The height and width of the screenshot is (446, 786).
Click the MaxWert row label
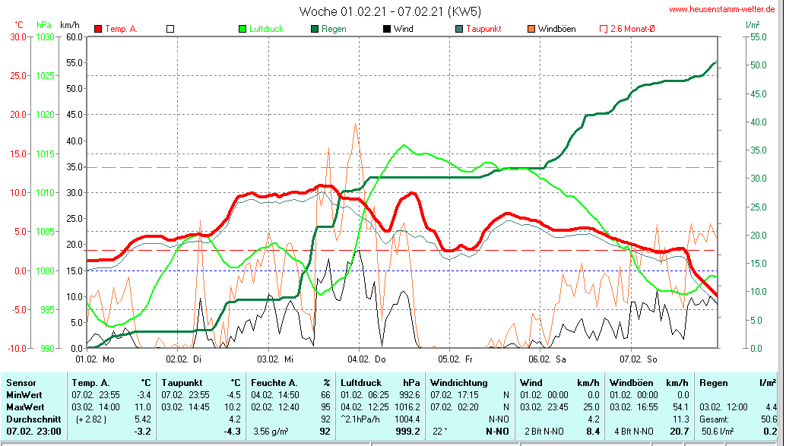tap(25, 407)
